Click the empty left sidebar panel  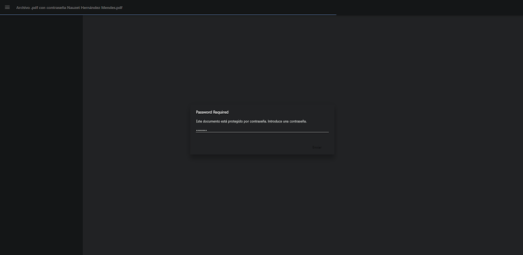(41, 133)
